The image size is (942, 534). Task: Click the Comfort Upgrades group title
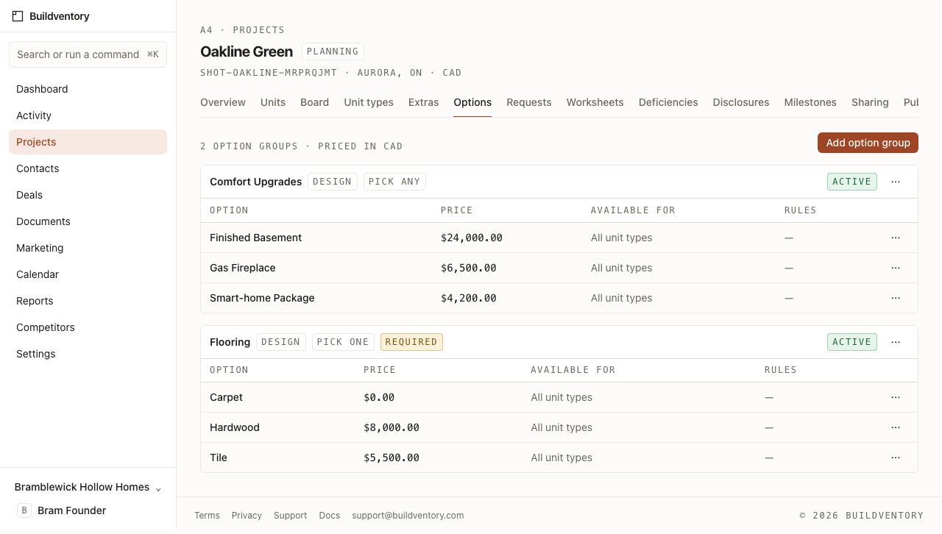point(255,182)
